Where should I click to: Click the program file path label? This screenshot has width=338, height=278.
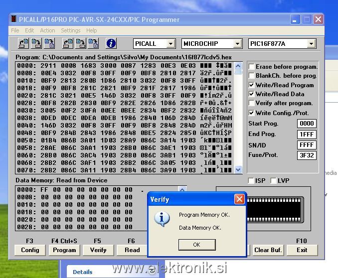pos(124,57)
